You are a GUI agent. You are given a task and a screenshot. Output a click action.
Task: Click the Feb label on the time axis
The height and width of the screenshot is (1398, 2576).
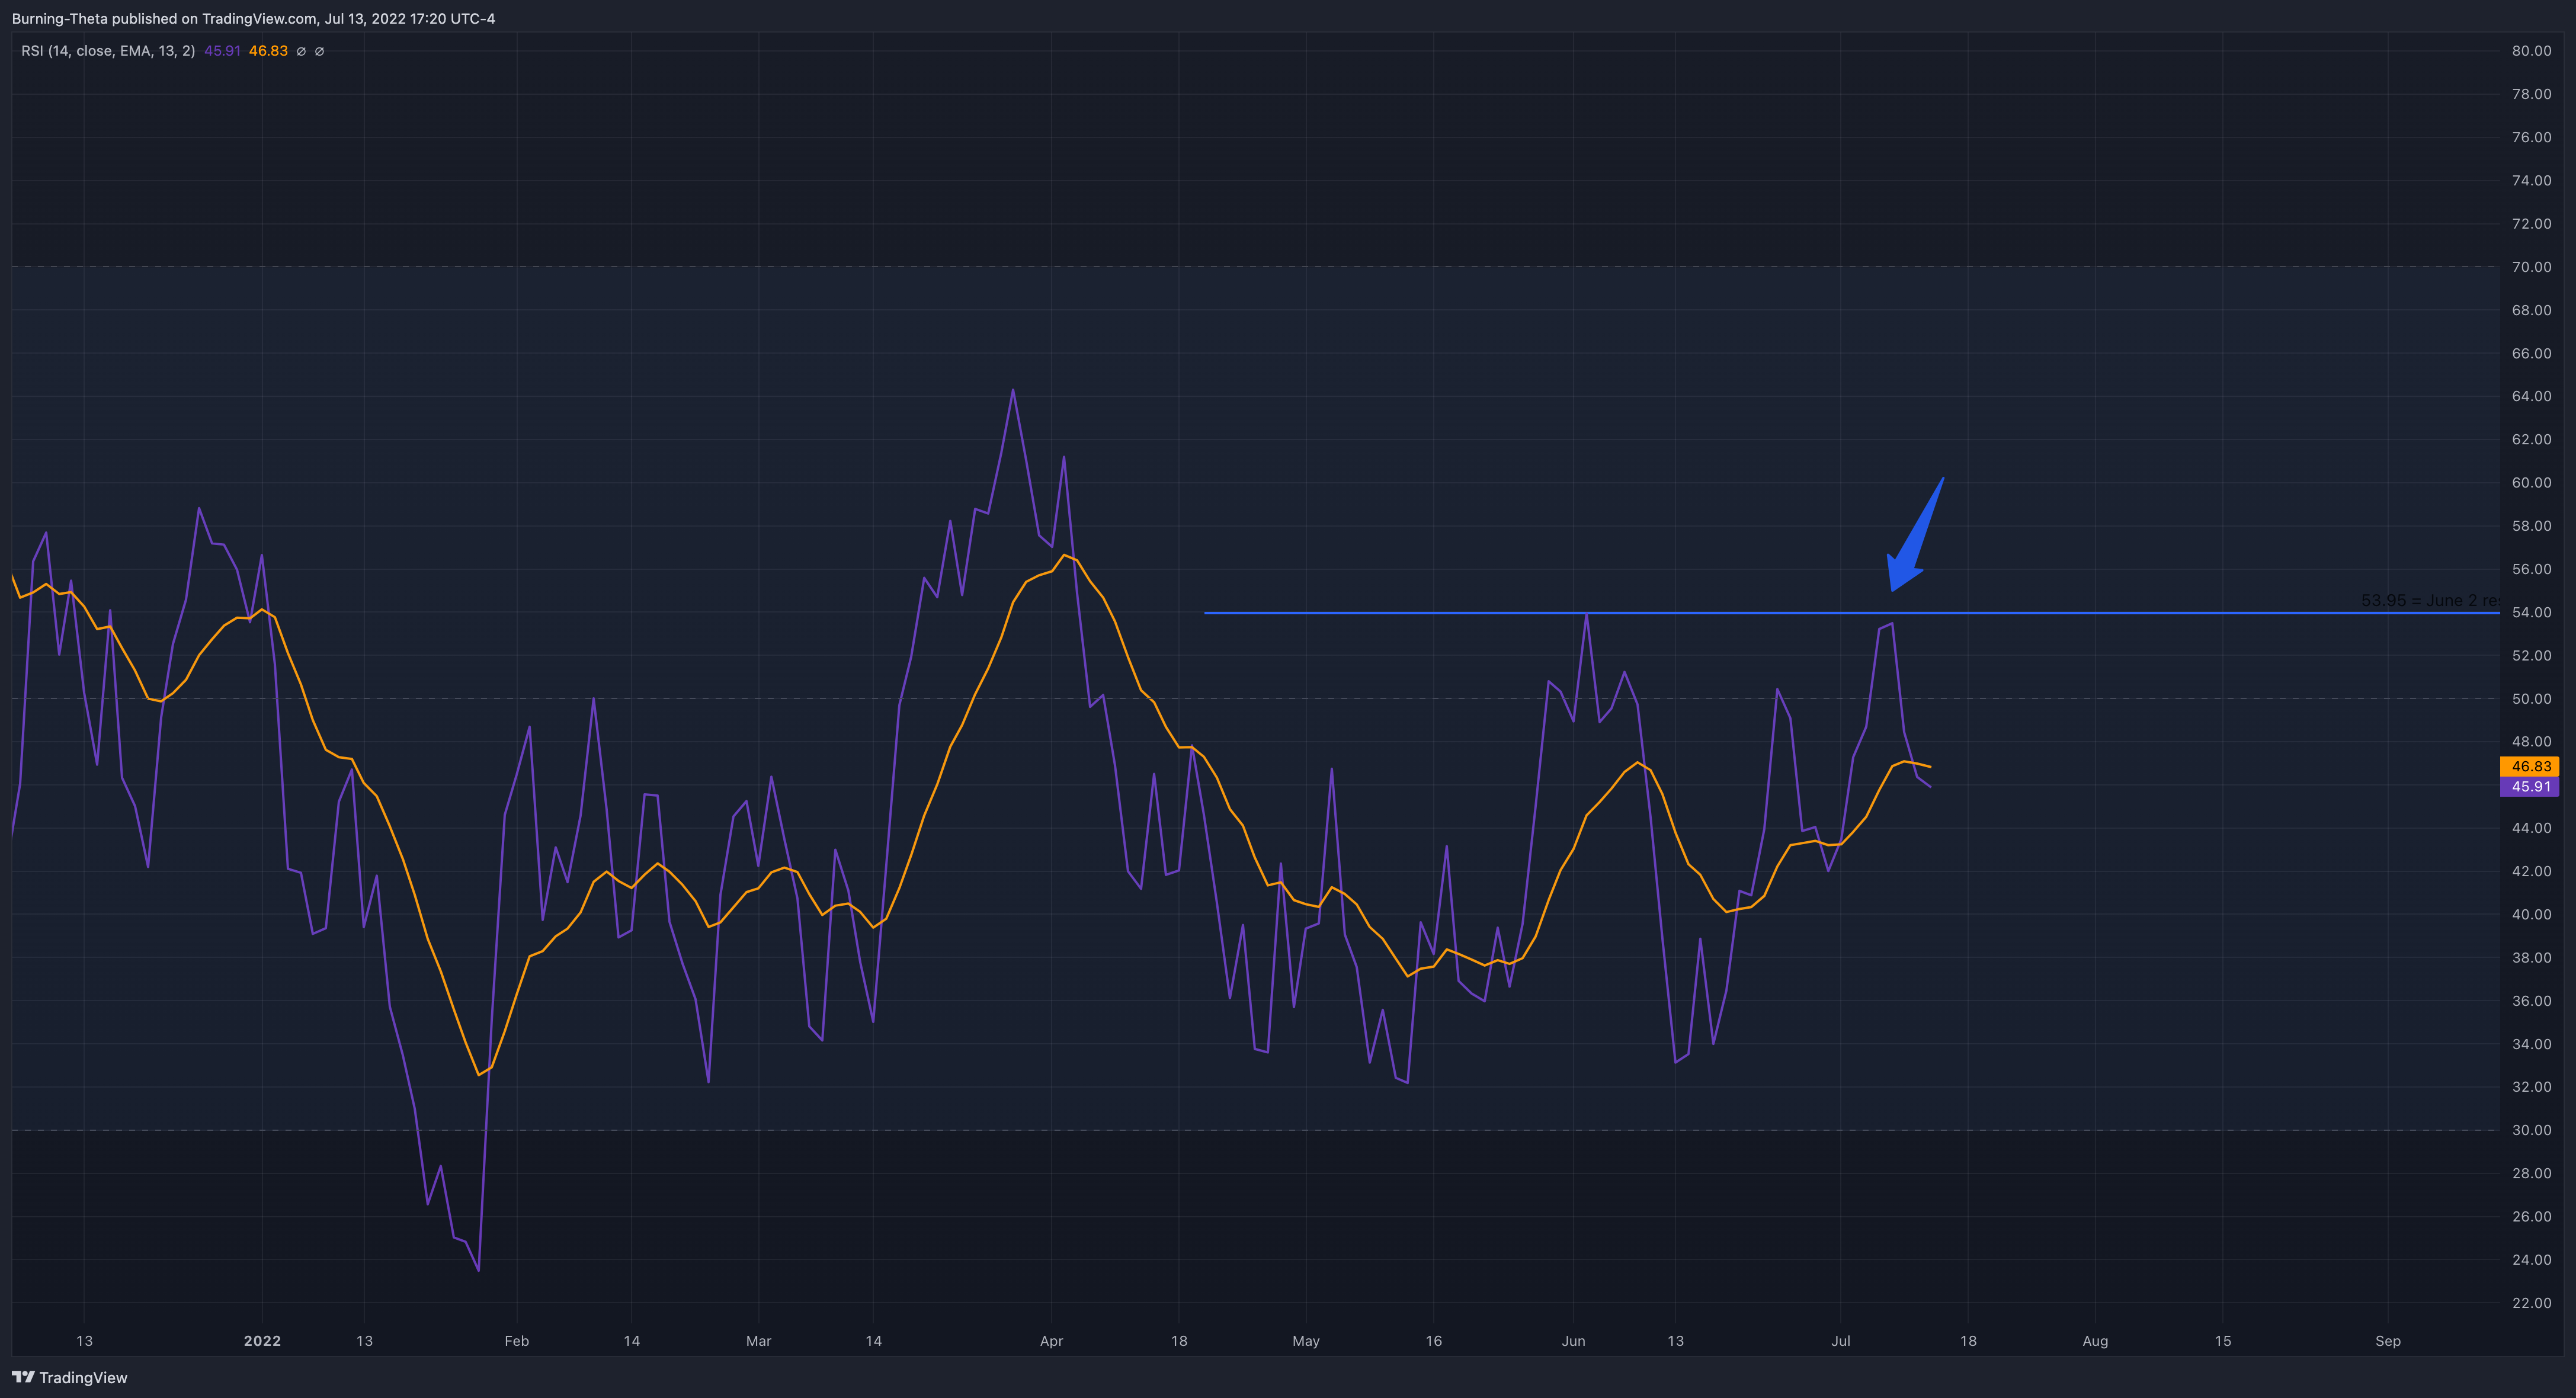pos(516,1341)
